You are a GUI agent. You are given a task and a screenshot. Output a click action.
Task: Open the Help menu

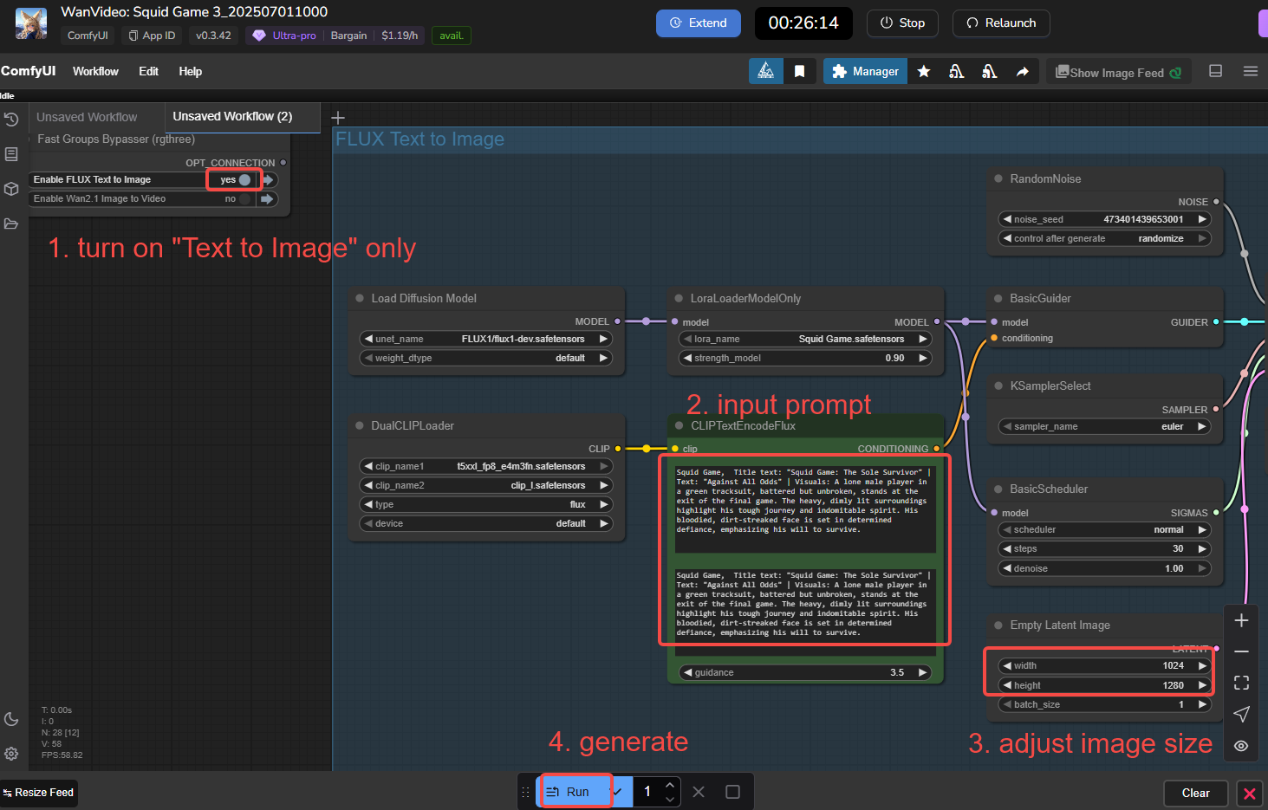[x=190, y=71]
